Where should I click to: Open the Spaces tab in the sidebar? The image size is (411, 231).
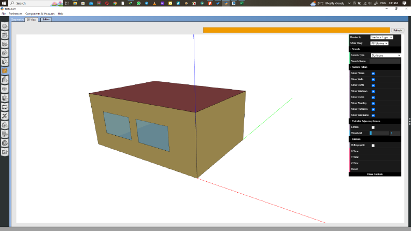tap(5, 89)
